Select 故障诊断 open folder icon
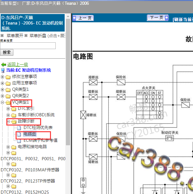This screenshot has height=194, width=193. [14, 122]
